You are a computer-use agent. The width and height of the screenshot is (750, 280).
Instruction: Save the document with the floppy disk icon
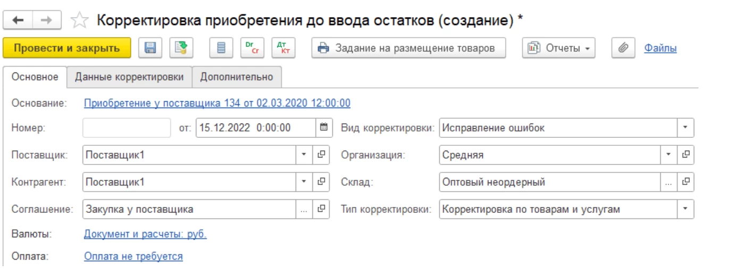point(151,48)
